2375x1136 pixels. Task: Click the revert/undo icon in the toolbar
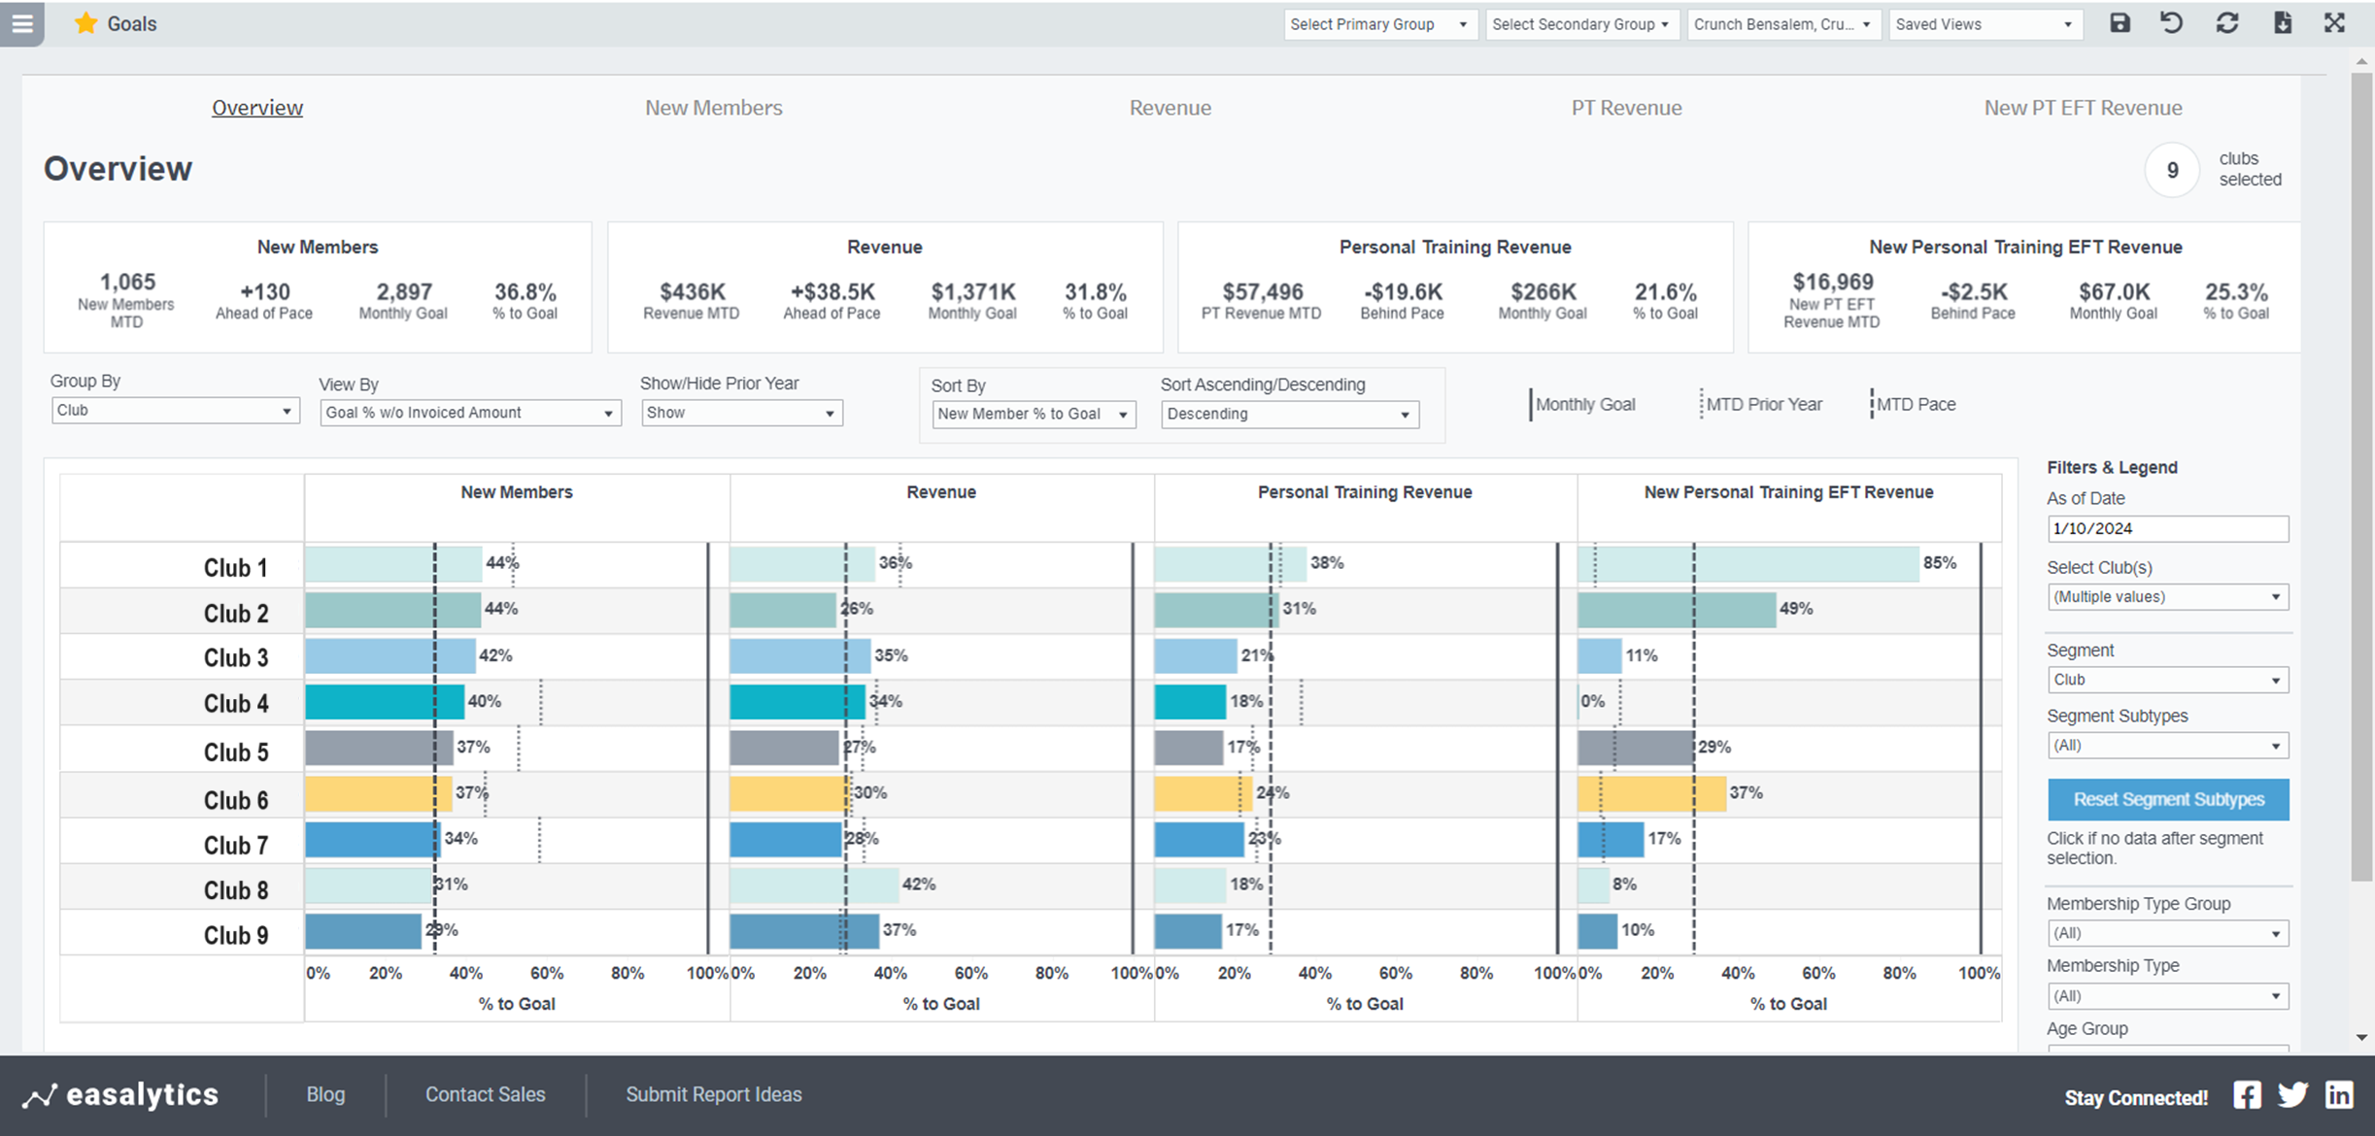click(x=2172, y=23)
